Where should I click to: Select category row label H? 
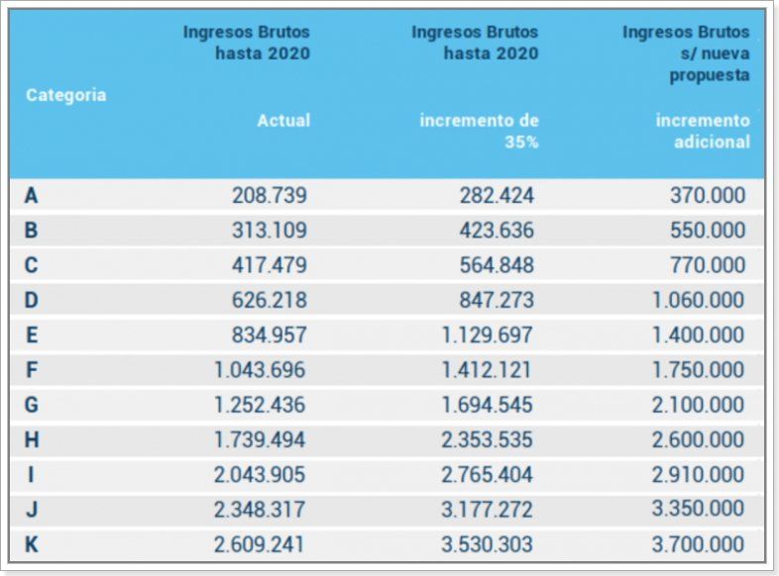tap(32, 439)
